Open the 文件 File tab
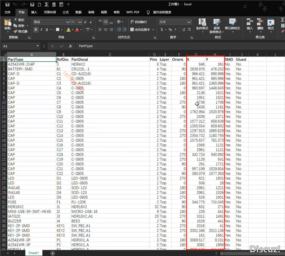 coord(7,12)
